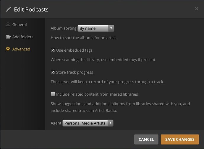Uncheck the Use embedded tags checkbox
The width and height of the screenshot is (204, 149).
[x=53, y=50]
